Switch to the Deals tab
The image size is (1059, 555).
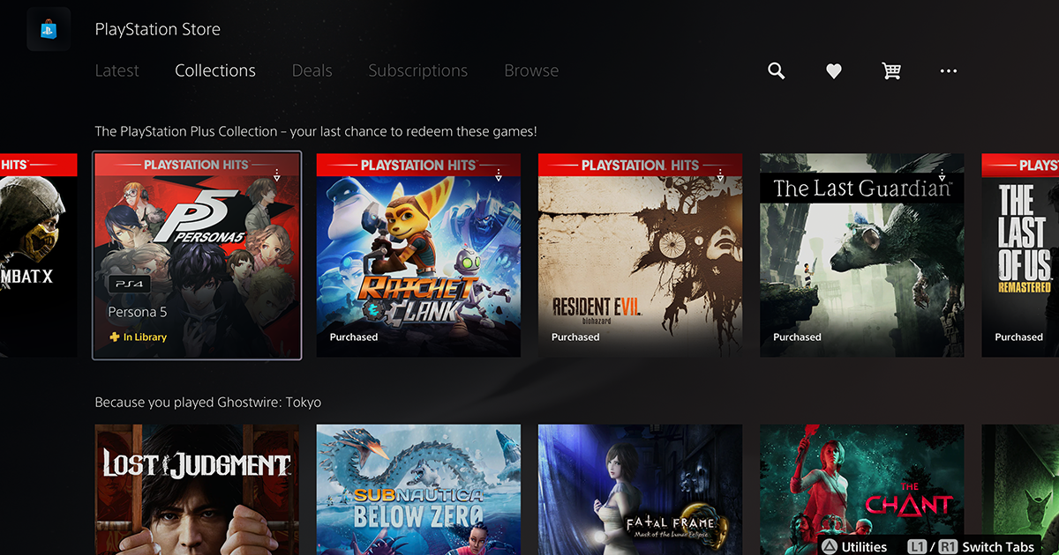click(312, 71)
